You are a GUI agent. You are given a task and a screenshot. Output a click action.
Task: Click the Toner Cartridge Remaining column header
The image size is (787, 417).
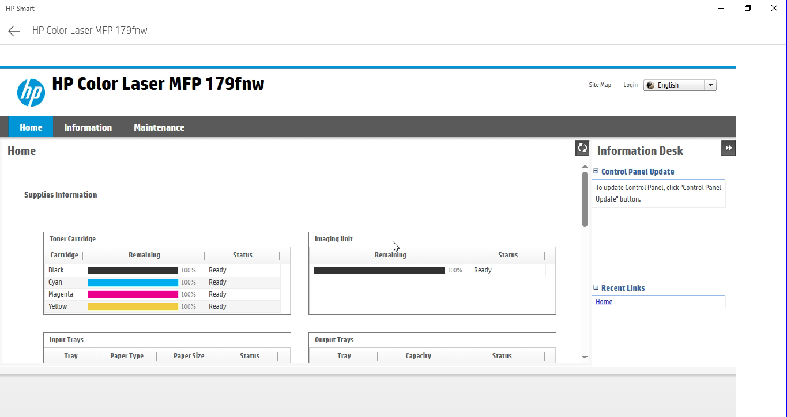tap(144, 255)
